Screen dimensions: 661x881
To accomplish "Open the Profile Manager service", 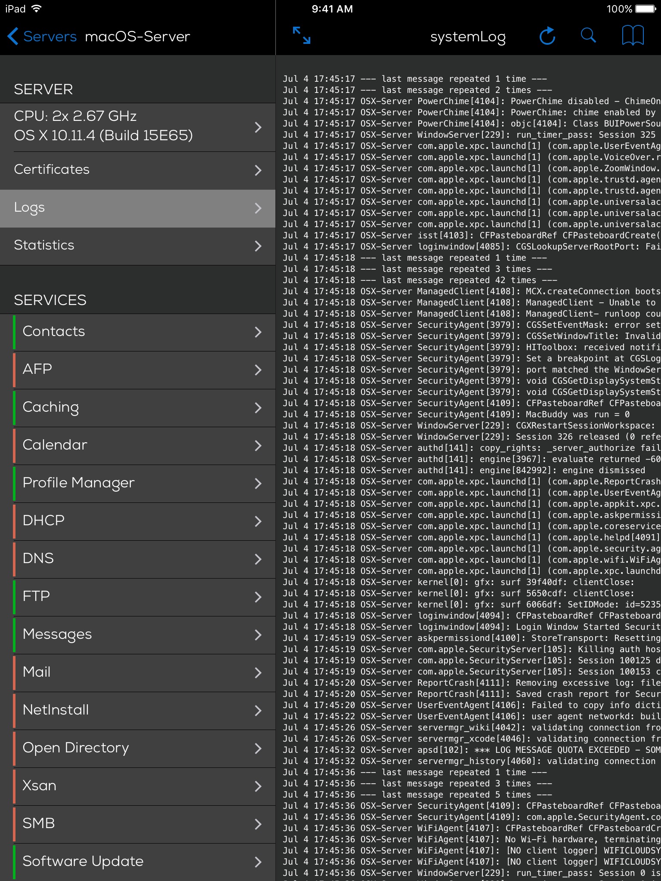I will coord(138,483).
